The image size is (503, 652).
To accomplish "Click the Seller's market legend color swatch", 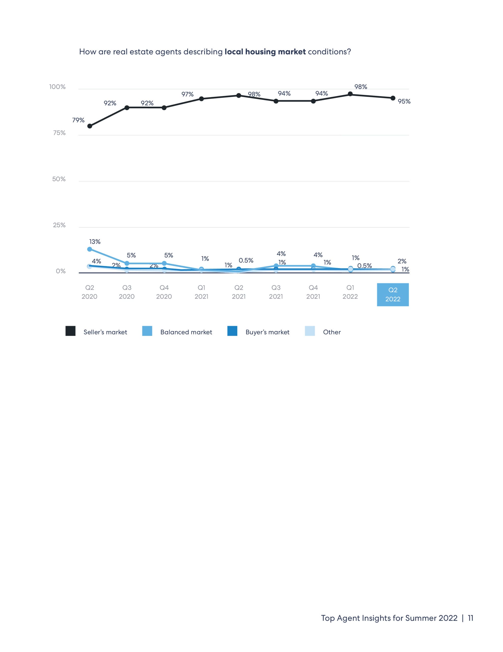I will [70, 331].
